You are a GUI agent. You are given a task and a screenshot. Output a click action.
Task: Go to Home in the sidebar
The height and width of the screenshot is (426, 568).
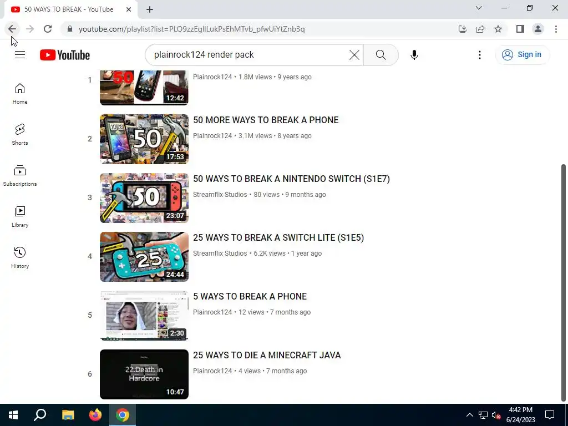click(20, 94)
